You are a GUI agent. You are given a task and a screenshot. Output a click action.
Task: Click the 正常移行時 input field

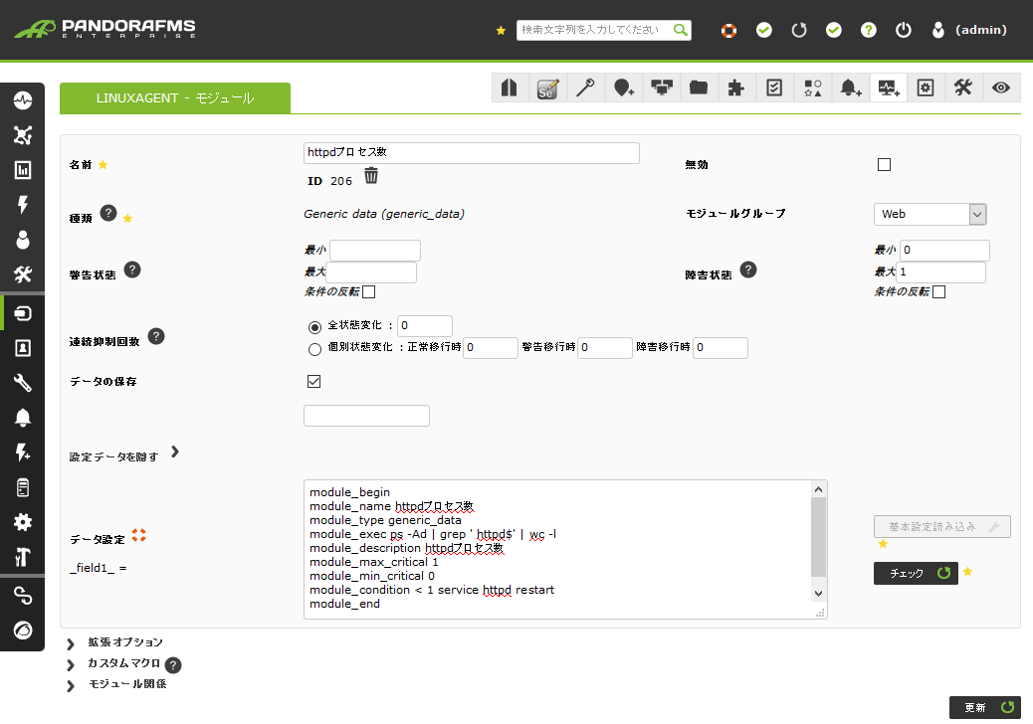[491, 347]
